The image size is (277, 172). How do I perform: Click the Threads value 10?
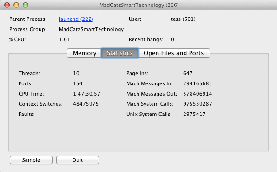[76, 73]
